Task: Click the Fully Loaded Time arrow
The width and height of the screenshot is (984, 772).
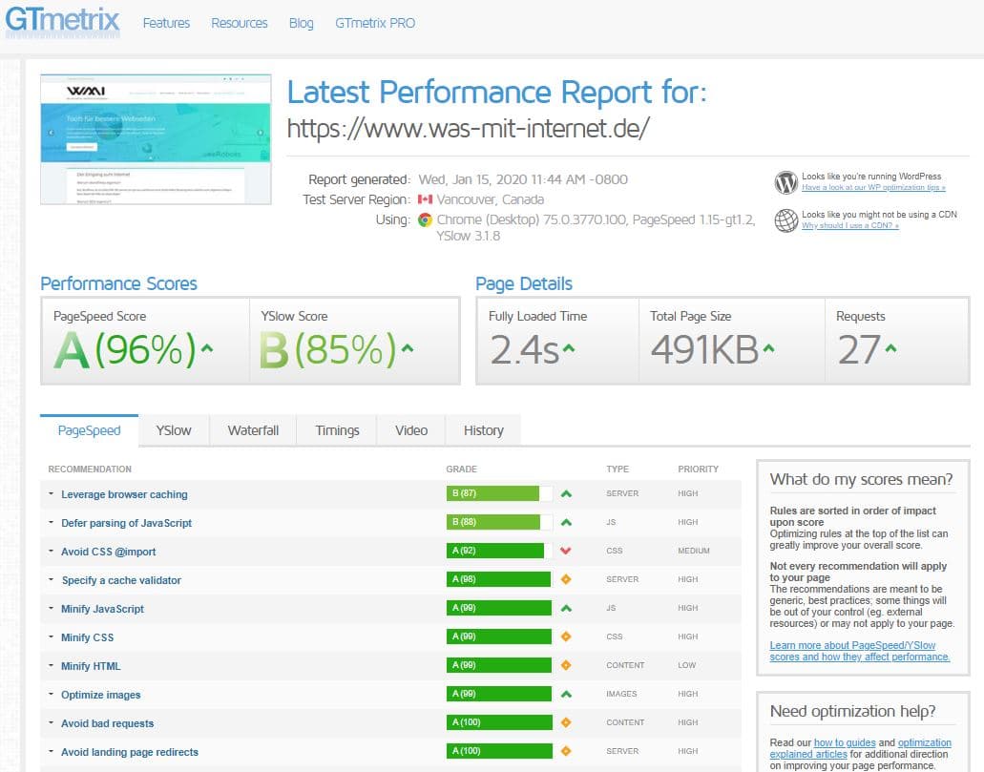Action: (x=569, y=347)
